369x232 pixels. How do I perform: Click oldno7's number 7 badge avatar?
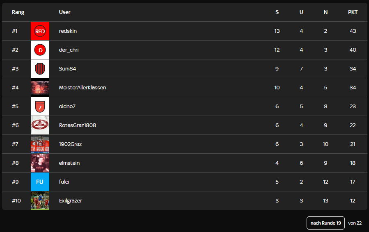click(x=40, y=107)
